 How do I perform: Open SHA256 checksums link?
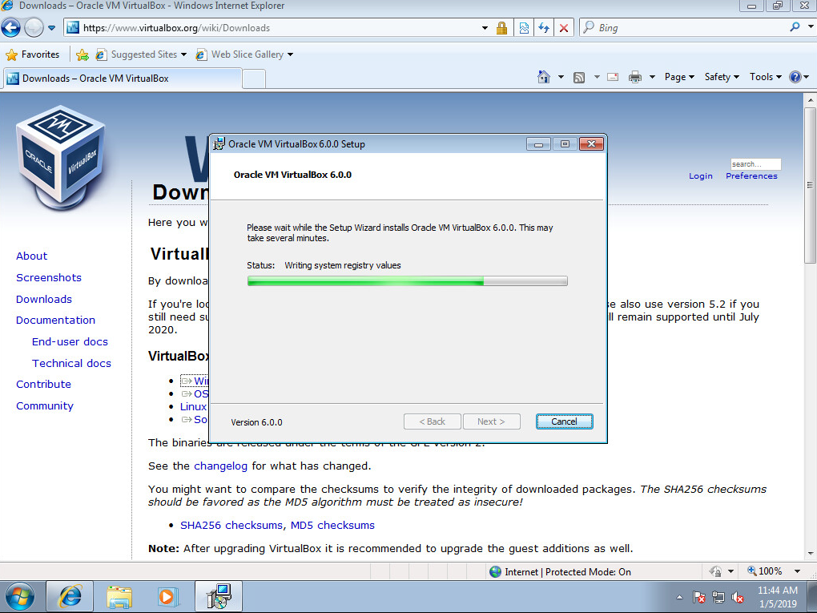pos(231,526)
